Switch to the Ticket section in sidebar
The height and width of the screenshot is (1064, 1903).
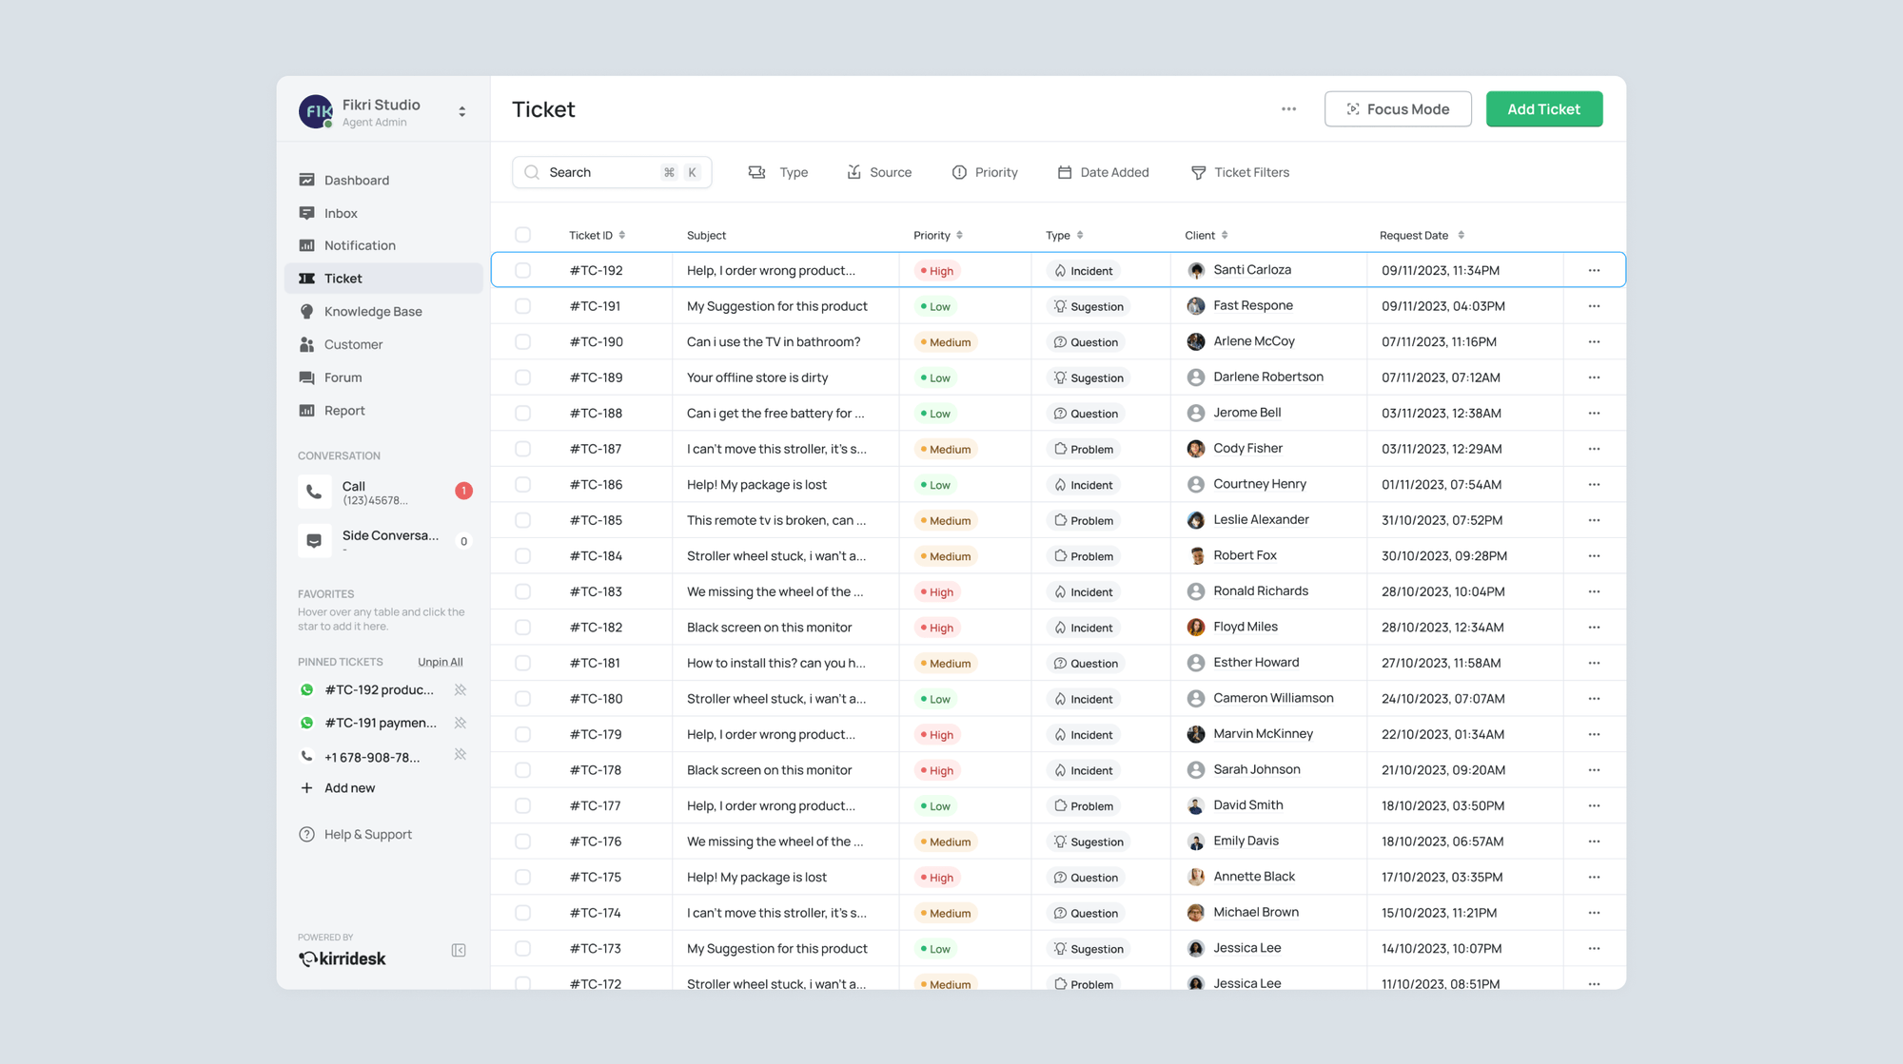(343, 278)
